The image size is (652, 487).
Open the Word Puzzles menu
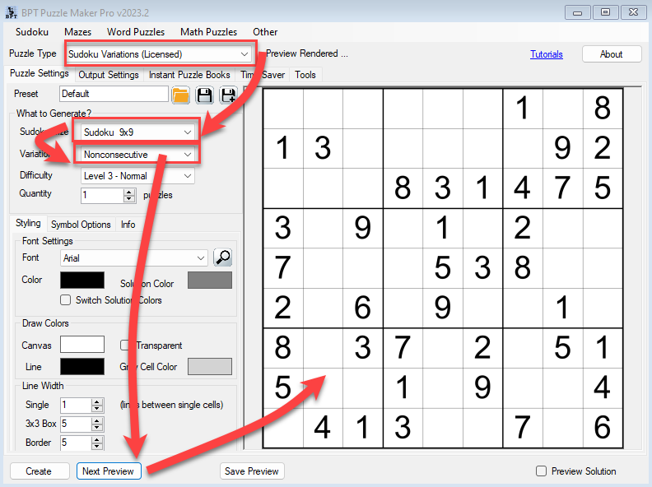[136, 32]
